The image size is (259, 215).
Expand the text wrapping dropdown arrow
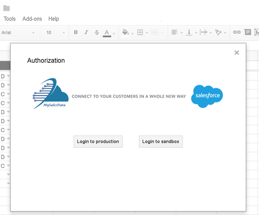(211, 33)
